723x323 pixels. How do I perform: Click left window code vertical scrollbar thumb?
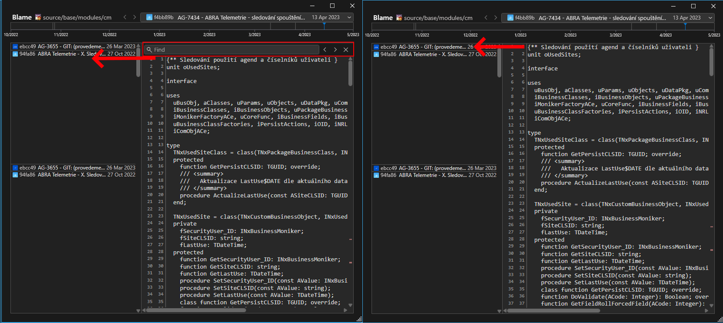(x=350, y=73)
